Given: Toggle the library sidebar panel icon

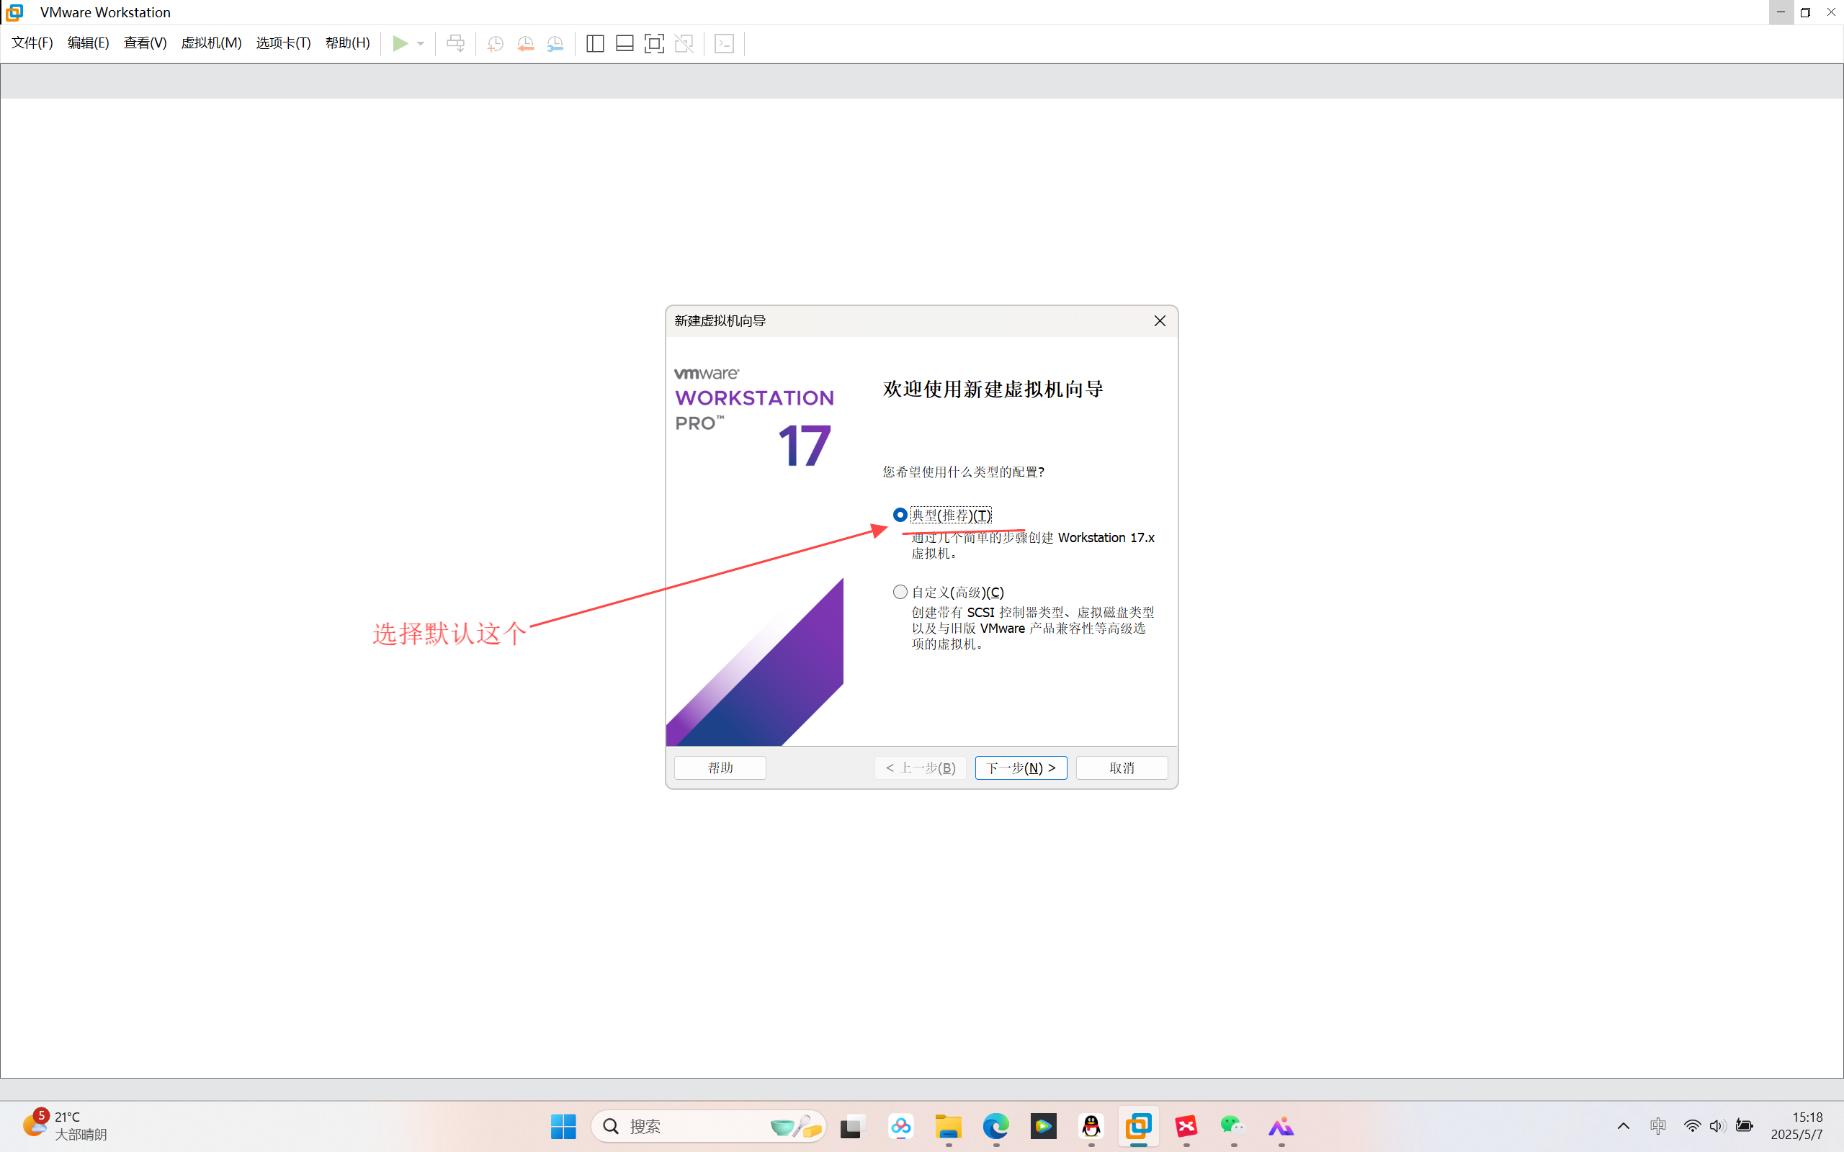Looking at the screenshot, I should click(595, 43).
